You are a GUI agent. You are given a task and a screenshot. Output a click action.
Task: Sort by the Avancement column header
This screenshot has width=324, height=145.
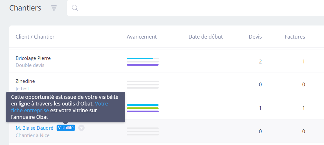(141, 37)
